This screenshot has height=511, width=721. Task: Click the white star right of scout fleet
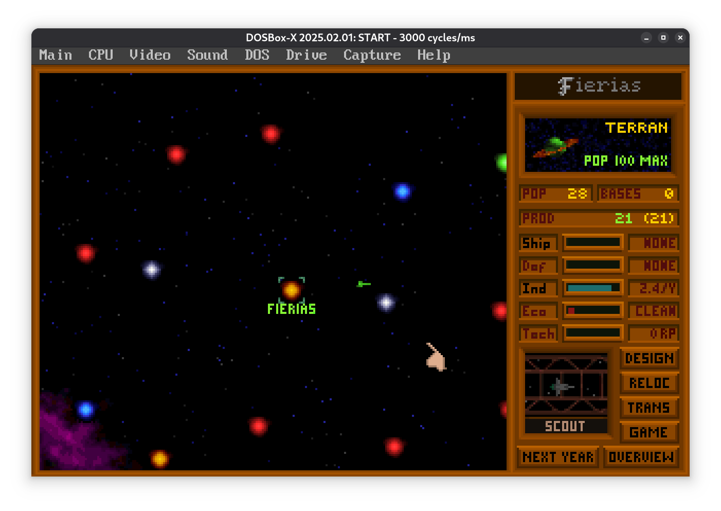tap(386, 303)
